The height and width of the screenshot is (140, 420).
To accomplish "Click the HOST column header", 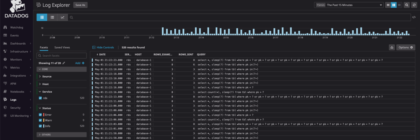I will pyautogui.click(x=138, y=55).
